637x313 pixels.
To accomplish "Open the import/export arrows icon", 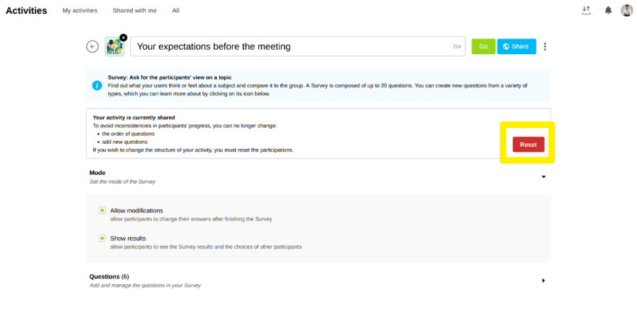I will (586, 10).
